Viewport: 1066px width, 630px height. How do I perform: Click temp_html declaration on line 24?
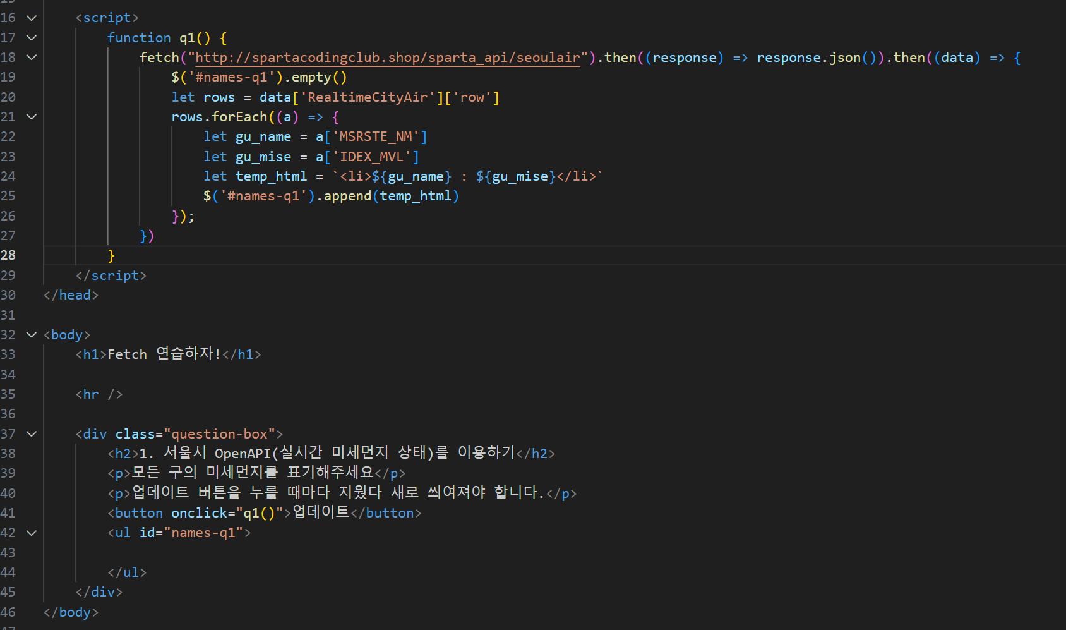click(x=271, y=176)
